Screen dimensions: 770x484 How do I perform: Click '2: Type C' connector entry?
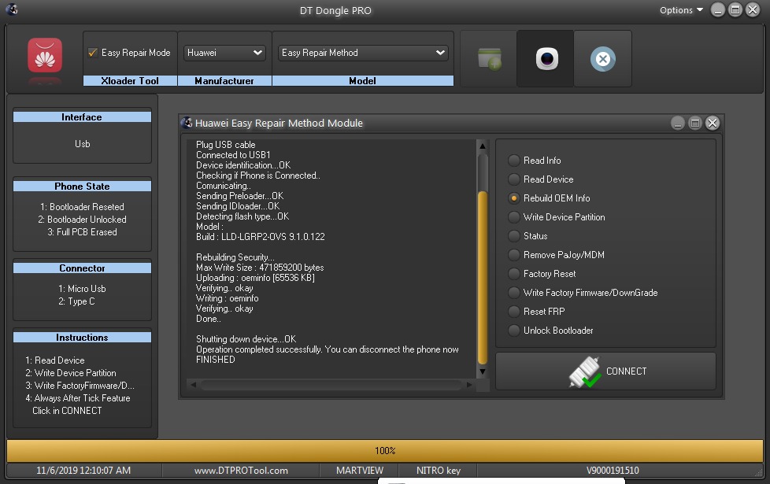point(76,301)
